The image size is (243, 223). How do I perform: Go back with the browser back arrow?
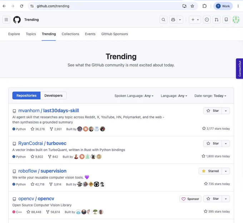tap(4, 6)
